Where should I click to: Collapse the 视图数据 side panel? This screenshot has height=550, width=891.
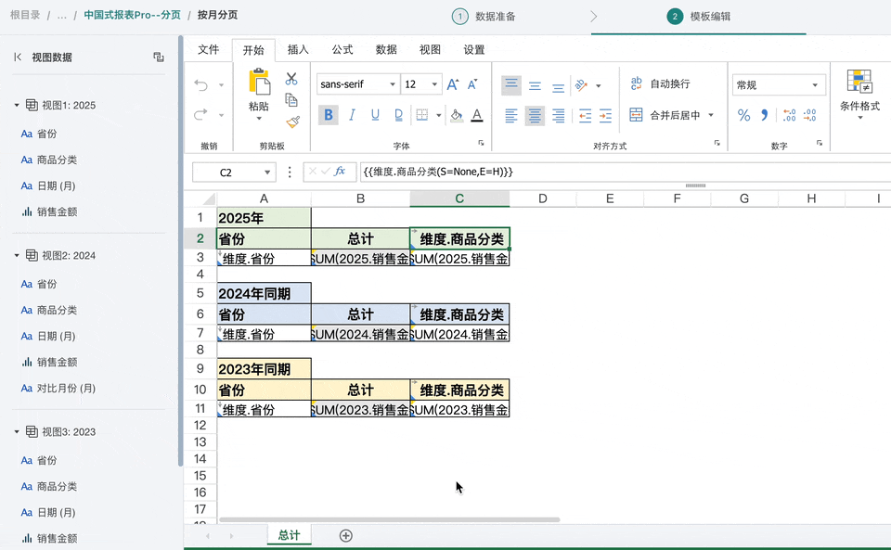[x=18, y=57]
